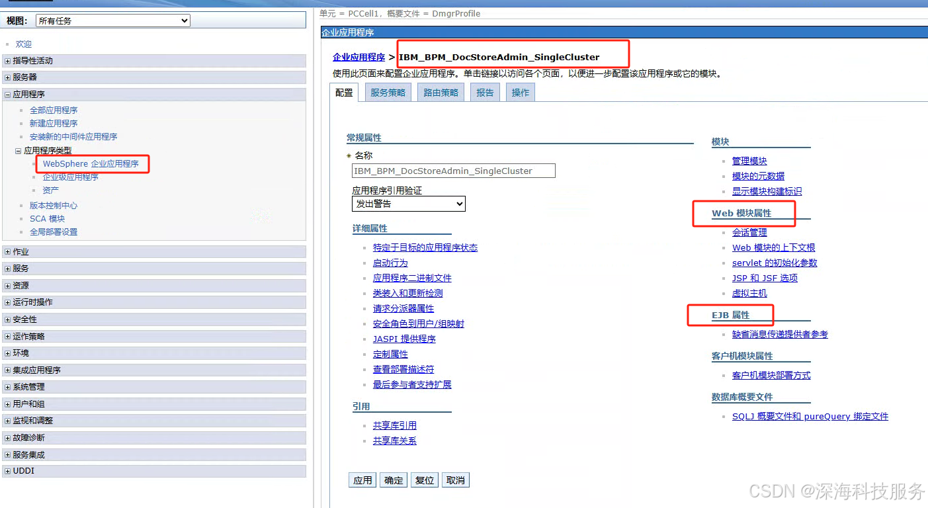Open 会话管理 link
The width and height of the screenshot is (928, 508).
pyautogui.click(x=749, y=233)
